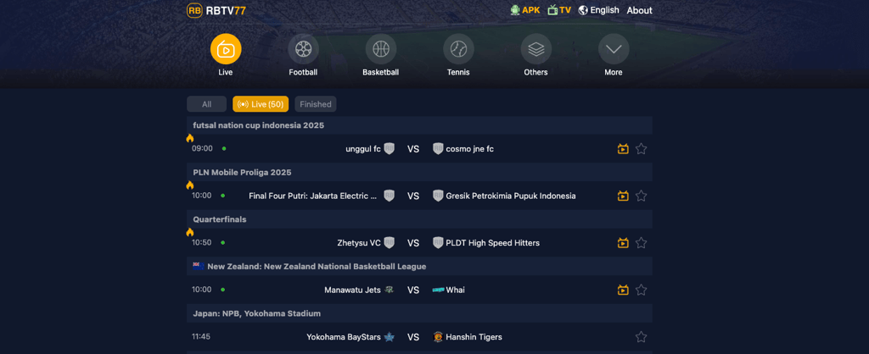This screenshot has height=354, width=869.
Task: Download the Android APK
Action: pyautogui.click(x=524, y=10)
